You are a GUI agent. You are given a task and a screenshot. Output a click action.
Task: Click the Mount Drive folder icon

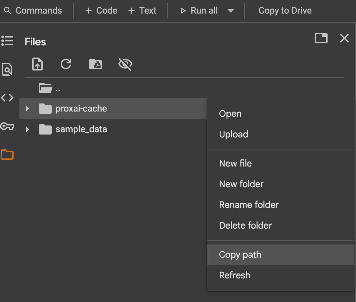[x=96, y=64]
